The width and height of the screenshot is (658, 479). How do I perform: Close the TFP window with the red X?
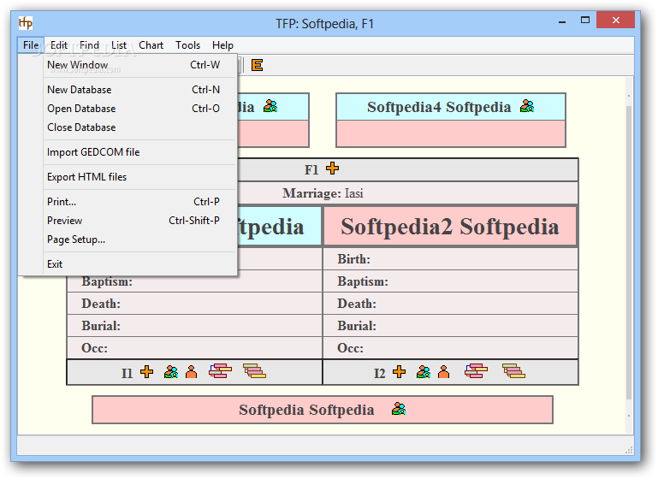tap(615, 21)
